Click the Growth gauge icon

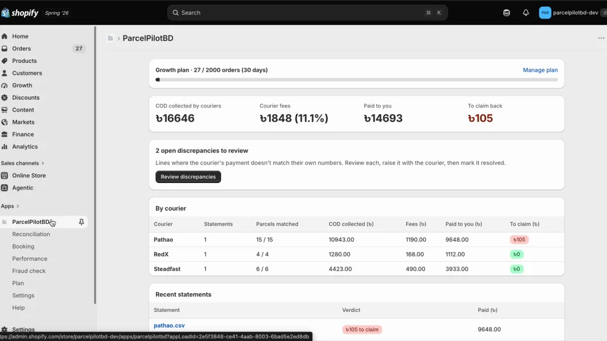pos(5,86)
